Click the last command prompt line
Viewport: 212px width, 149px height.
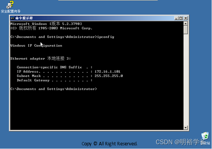pyautogui.click(x=54, y=89)
